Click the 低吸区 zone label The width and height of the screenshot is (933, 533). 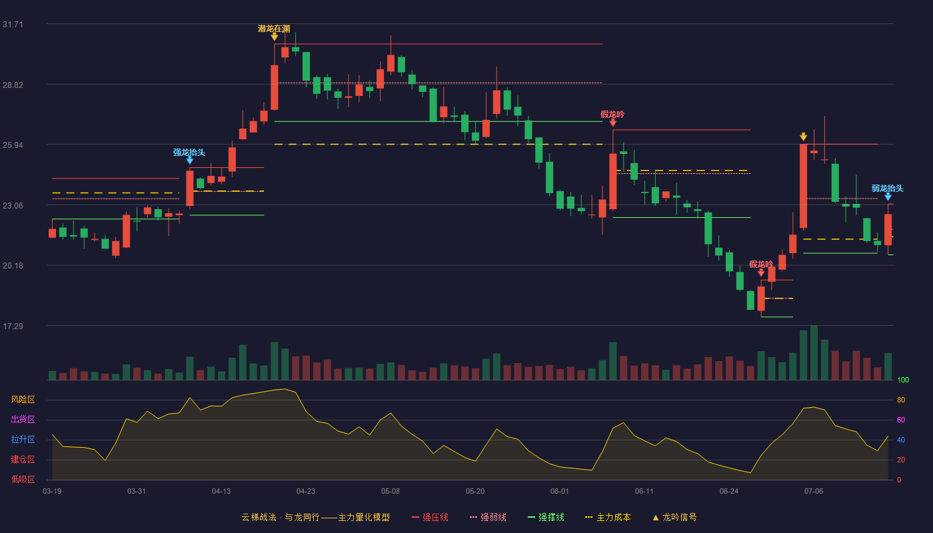tap(23, 479)
